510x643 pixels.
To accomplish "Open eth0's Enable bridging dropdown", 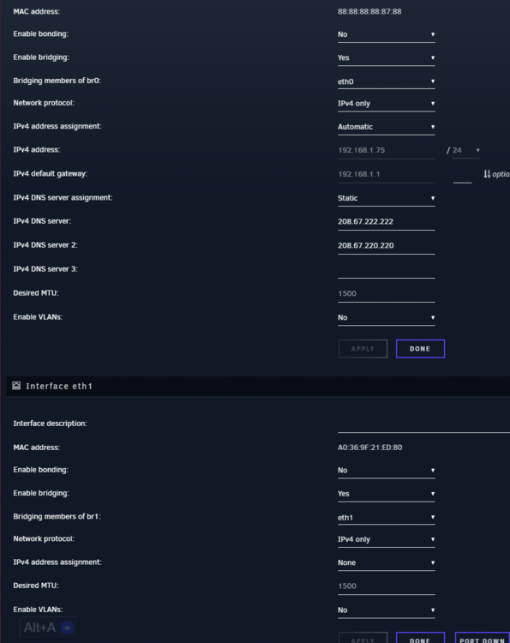I will coord(387,57).
